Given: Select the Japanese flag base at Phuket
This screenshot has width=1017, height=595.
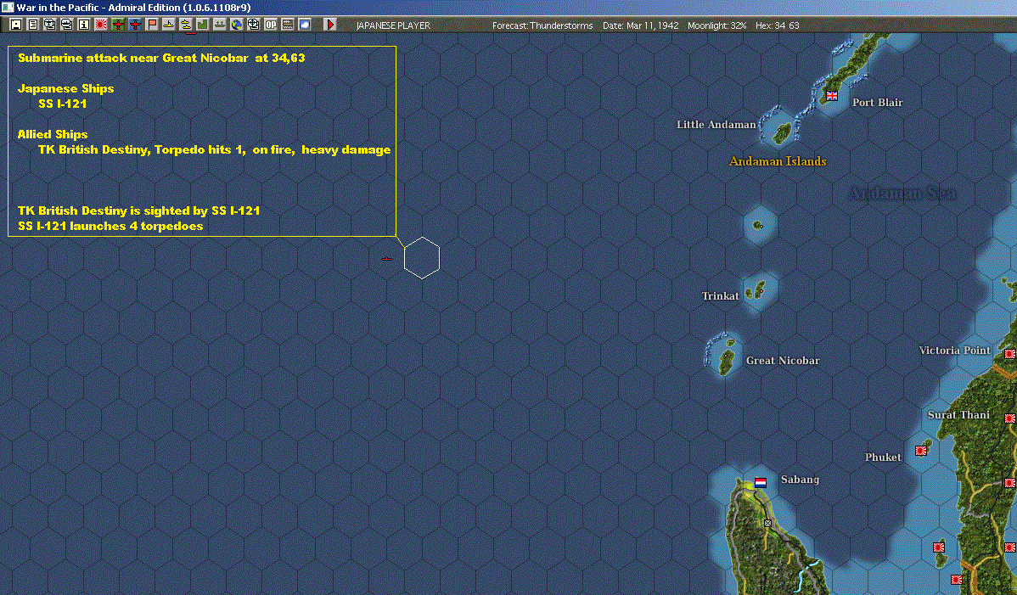Looking at the screenshot, I should pyautogui.click(x=920, y=451).
